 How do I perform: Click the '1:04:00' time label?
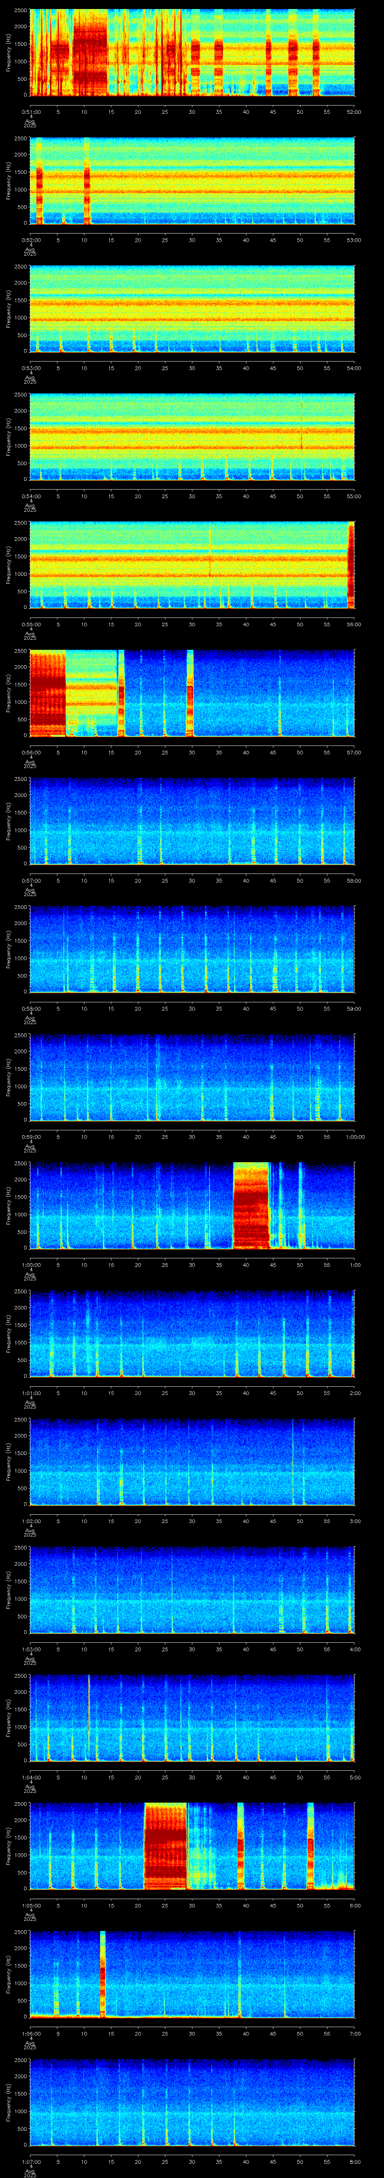click(x=30, y=1778)
